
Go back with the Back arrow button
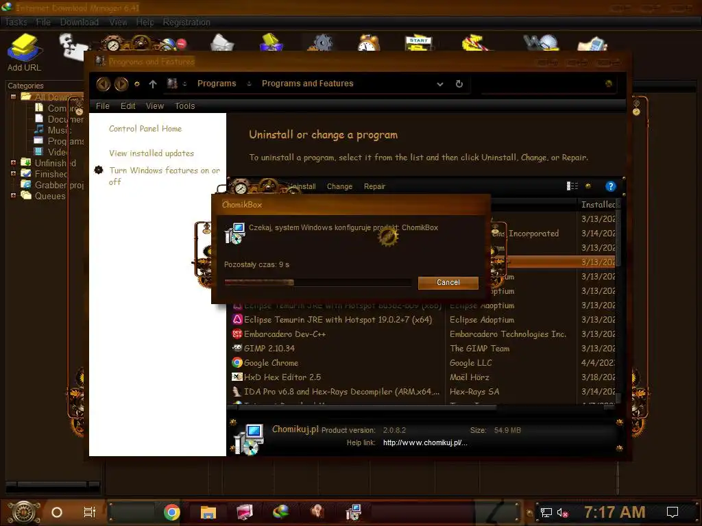pyautogui.click(x=104, y=84)
